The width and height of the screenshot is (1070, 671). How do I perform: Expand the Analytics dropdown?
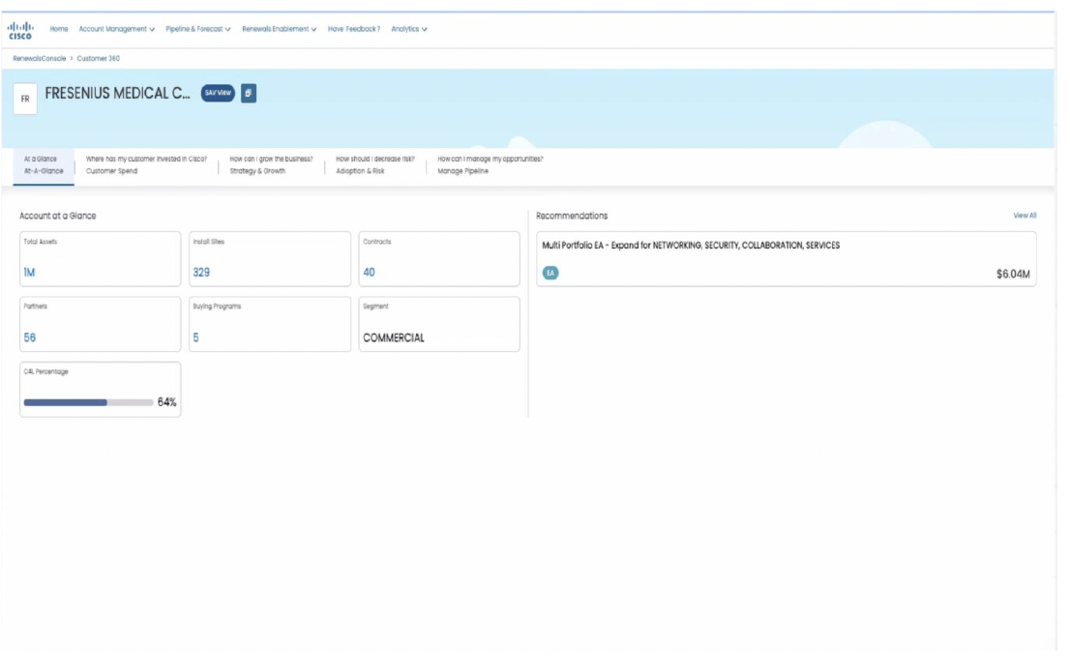pyautogui.click(x=409, y=29)
